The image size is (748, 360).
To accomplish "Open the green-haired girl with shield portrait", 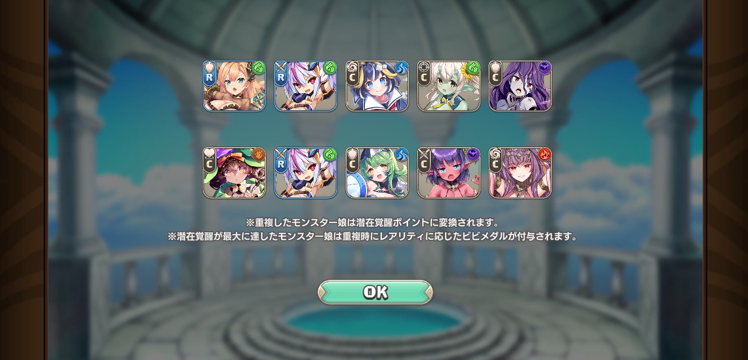I will [x=377, y=173].
